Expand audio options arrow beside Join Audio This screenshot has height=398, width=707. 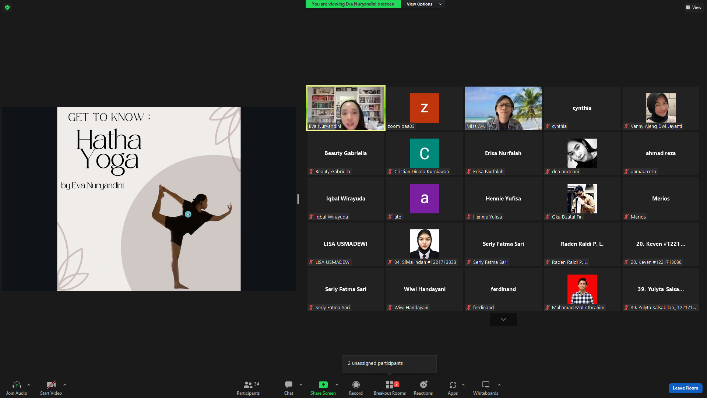tap(29, 385)
